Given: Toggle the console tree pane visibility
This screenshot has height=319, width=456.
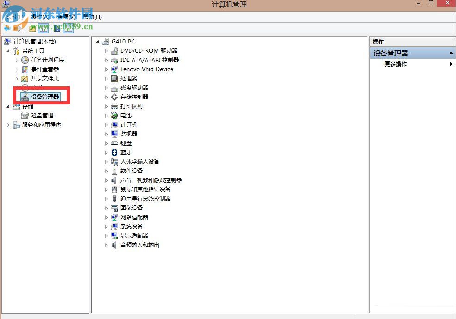Looking at the screenshot, I should (43, 28).
